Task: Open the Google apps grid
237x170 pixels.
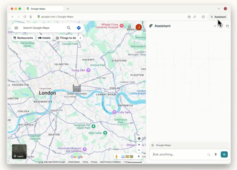Action: pyautogui.click(x=129, y=27)
